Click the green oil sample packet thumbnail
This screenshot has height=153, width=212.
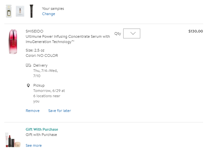coord(9,11)
